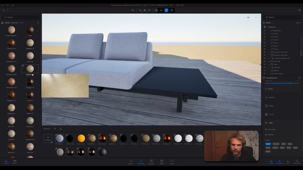Image resolution: width=303 pixels, height=170 pixels.
Task: Open the highlighted Materials tab in the footer
Action: pyautogui.click(x=141, y=162)
